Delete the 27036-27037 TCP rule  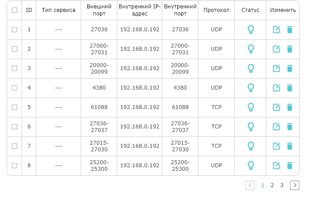click(x=290, y=127)
